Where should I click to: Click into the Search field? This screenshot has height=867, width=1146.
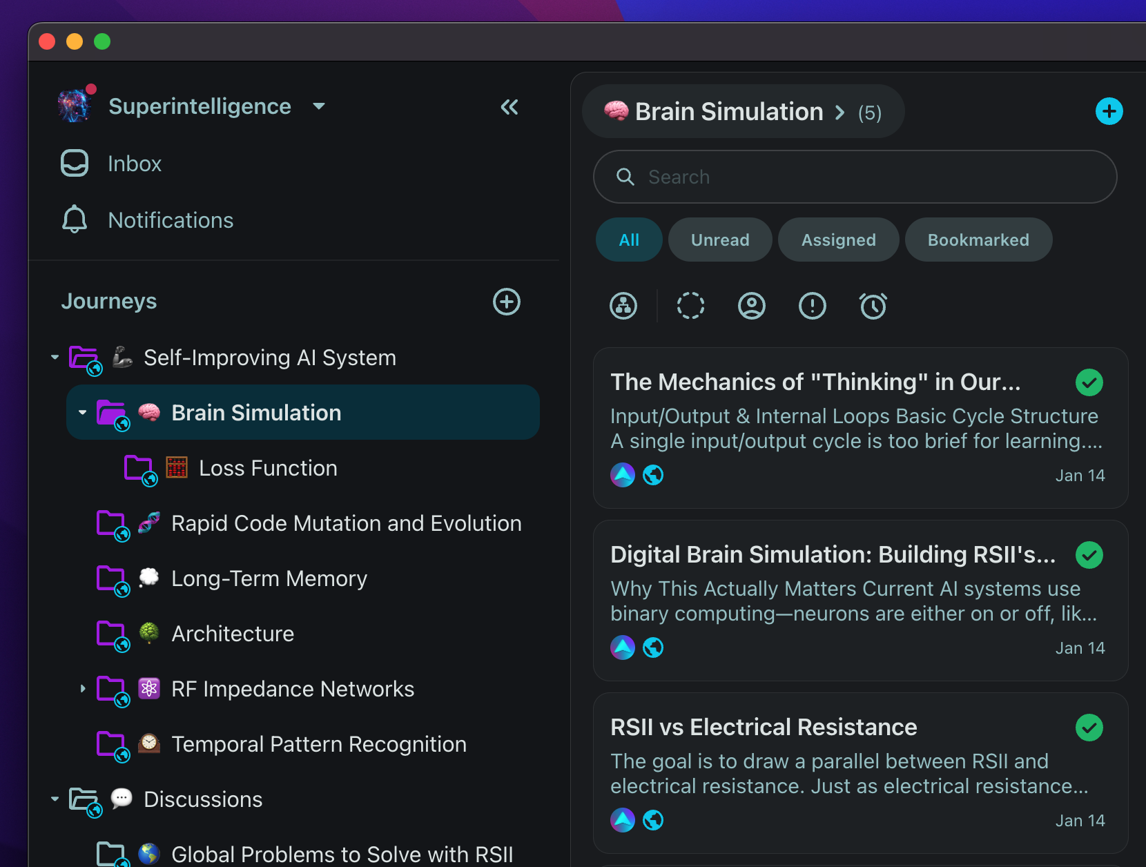[x=855, y=177]
